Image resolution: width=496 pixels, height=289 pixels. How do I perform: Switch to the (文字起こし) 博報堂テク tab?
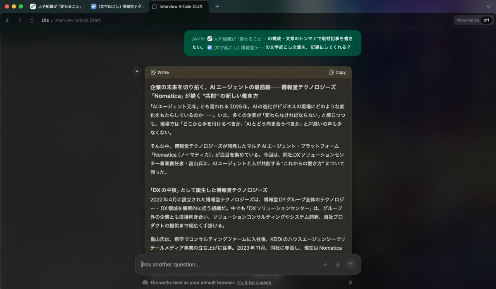click(118, 7)
